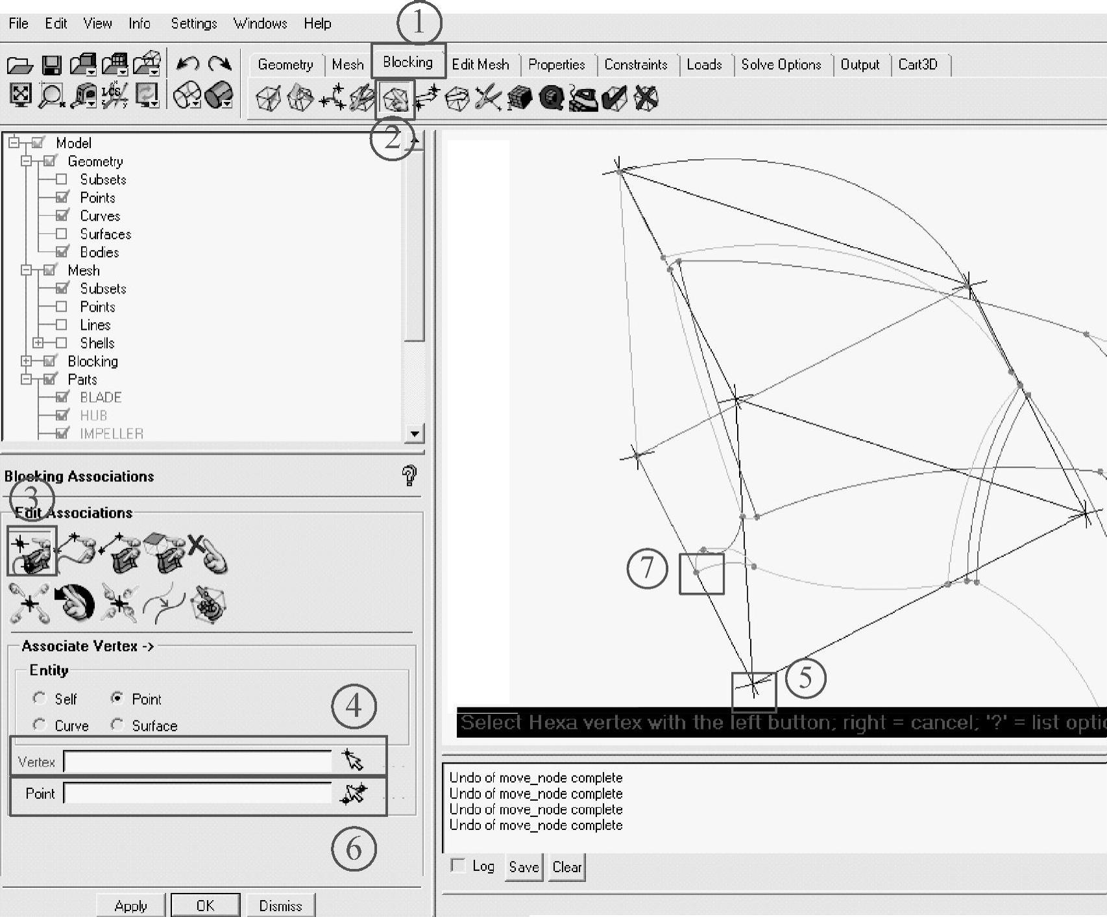
Task: Open the Cart3D tab
Action: (x=918, y=64)
